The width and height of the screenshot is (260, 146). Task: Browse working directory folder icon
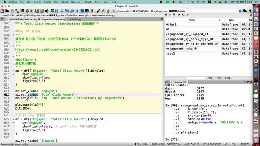click(245, 11)
